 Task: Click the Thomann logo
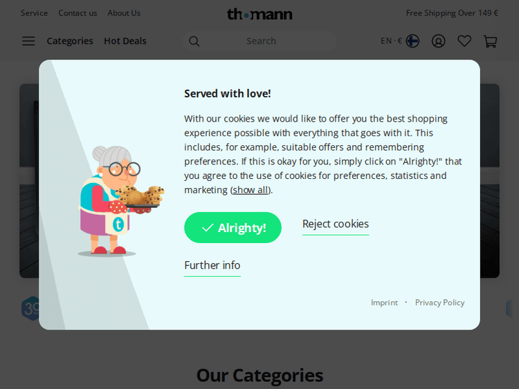[259, 14]
